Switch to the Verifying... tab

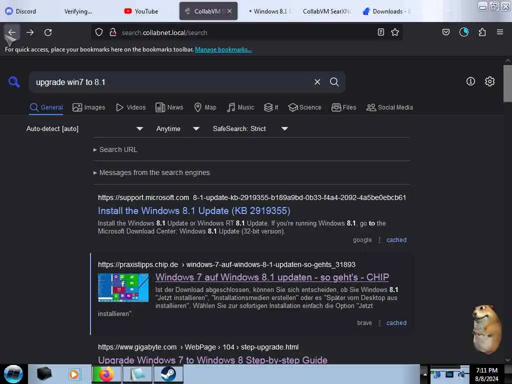click(78, 11)
